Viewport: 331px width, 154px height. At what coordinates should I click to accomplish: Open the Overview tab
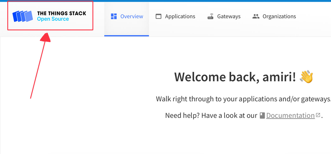[127, 19]
